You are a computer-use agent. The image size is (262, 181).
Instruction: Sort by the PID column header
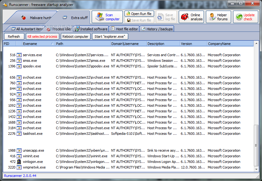click(x=10, y=44)
